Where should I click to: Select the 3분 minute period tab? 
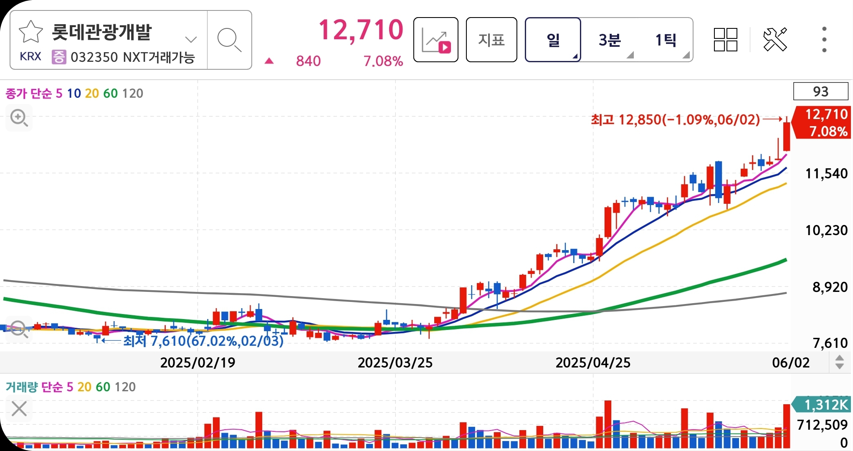(x=610, y=40)
